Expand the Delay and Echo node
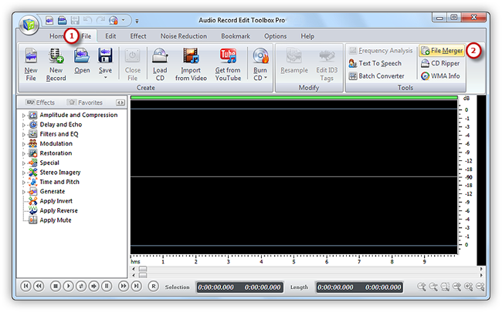This screenshot has width=502, height=312. 23,125
